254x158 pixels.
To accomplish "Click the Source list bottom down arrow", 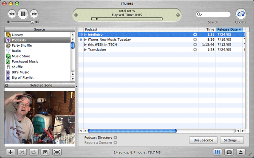I will [73, 79].
